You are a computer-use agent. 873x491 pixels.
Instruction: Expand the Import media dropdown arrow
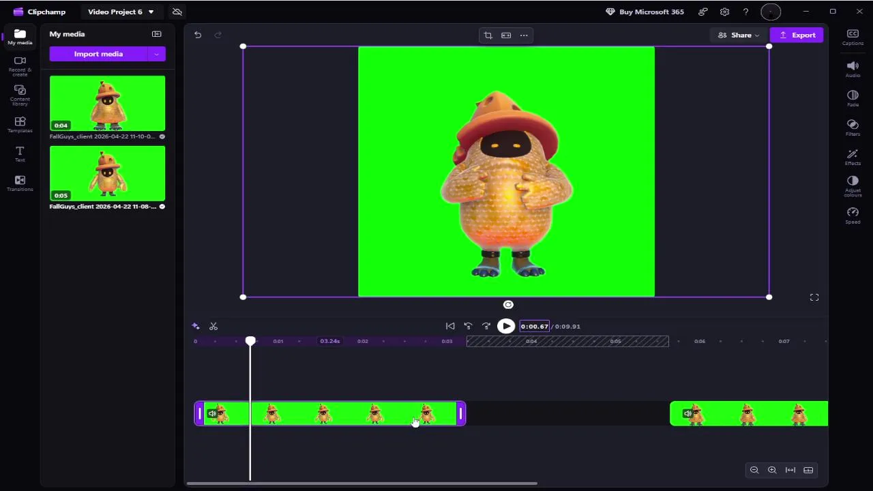pos(157,54)
